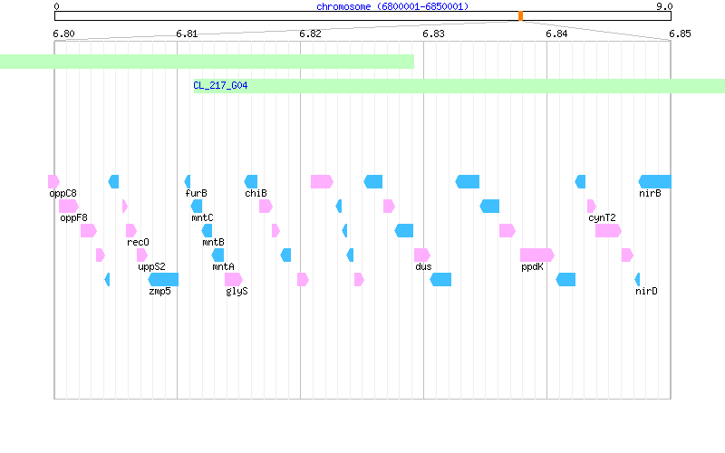Viewport: 725px width, 453px height.
Task: Select the mntB gene arrow
Action: (208, 231)
